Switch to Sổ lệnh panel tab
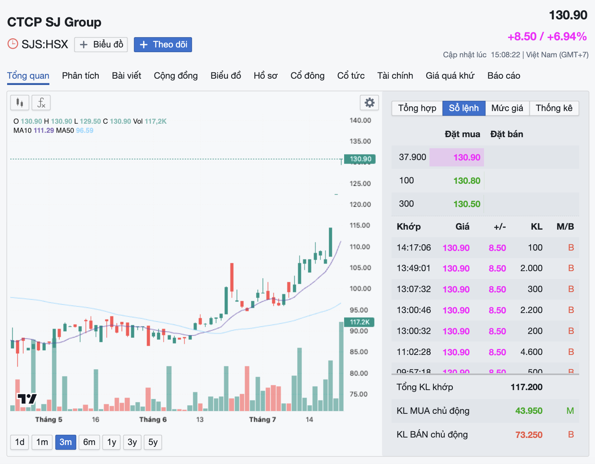The image size is (595, 464). (x=464, y=108)
